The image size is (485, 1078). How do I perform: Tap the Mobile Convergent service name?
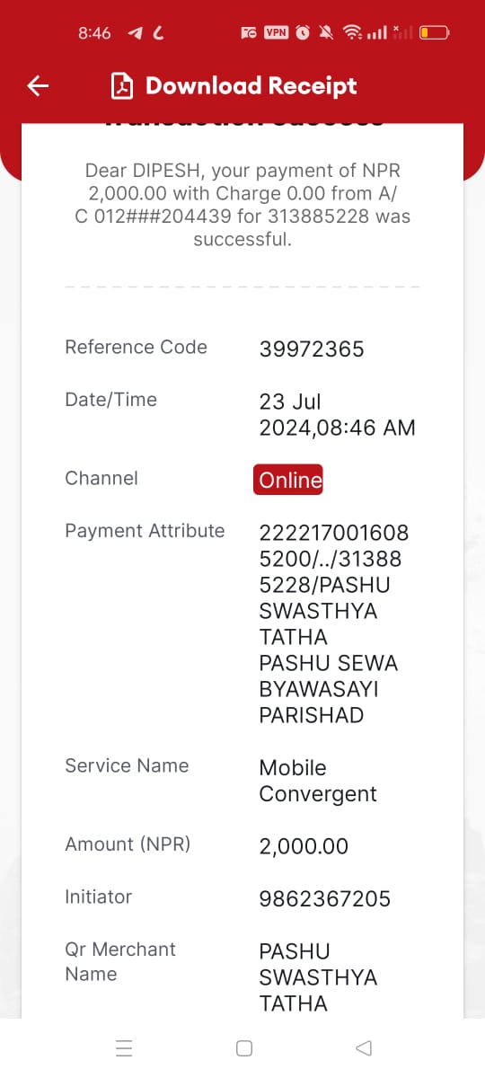tap(318, 781)
